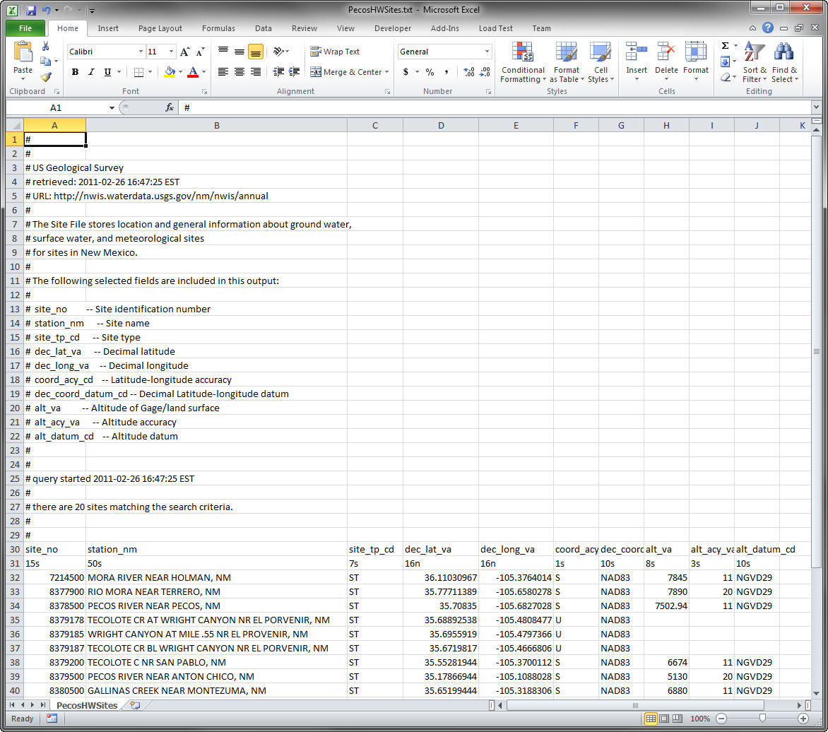This screenshot has height=732, width=828.
Task: Click Increase Decimal icon
Action: point(469,72)
